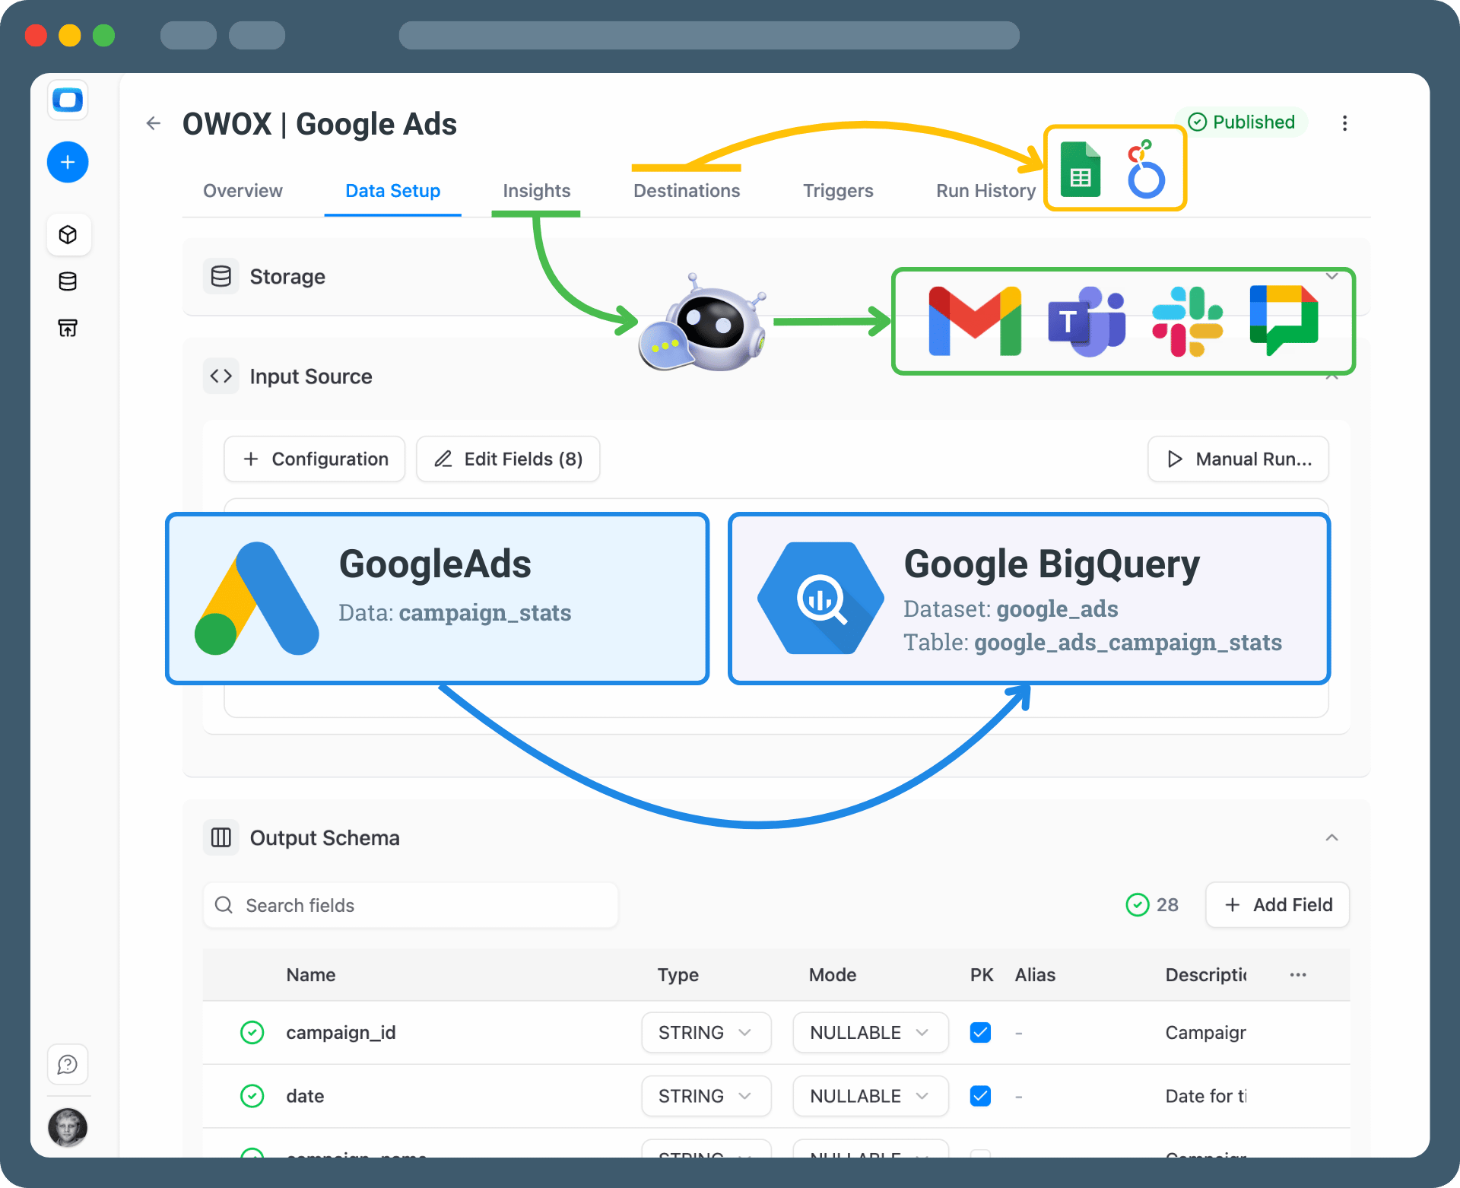Click the back arrow beside OWOX title
Viewport: 1460px width, 1188px height.
pyautogui.click(x=154, y=123)
